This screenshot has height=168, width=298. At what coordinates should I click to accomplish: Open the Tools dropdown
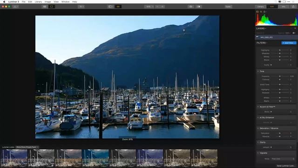[x=228, y=7]
